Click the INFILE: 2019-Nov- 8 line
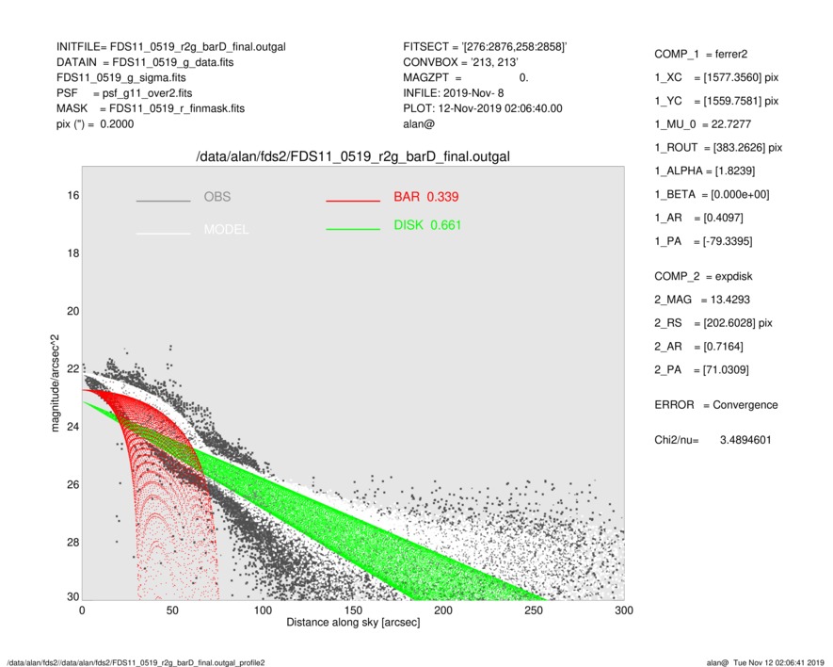Screen dimensions: 833x667 pos(453,93)
